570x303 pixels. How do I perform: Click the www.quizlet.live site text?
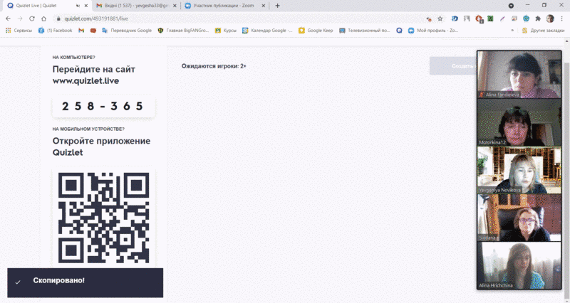[x=85, y=80]
